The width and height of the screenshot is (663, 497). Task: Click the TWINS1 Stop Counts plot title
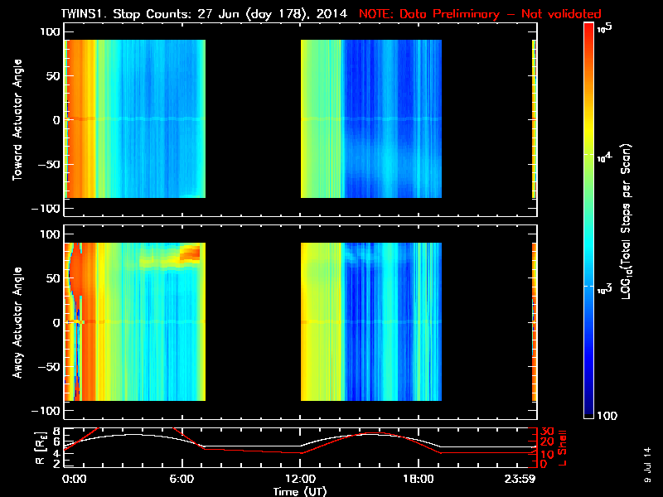pyautogui.click(x=207, y=14)
